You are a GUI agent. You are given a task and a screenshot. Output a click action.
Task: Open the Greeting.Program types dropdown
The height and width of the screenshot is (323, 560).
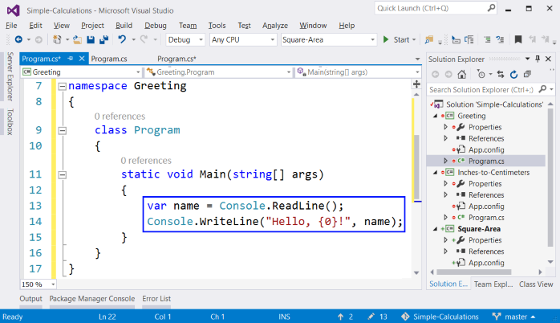(289, 72)
